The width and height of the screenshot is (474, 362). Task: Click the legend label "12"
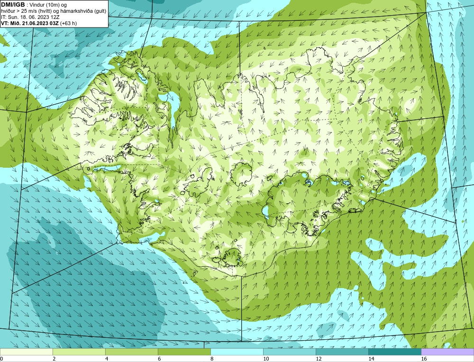(319, 359)
